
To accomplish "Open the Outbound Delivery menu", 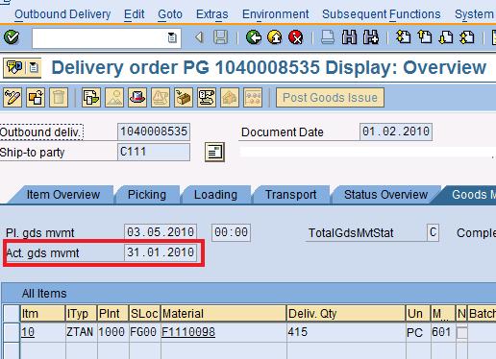I will click(62, 14).
